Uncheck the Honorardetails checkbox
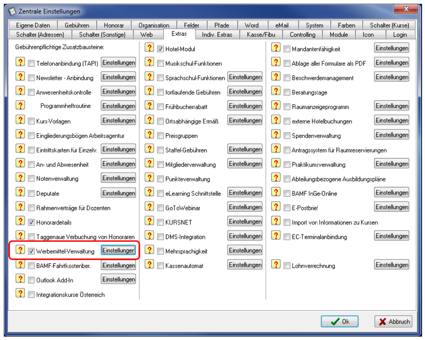 point(31,223)
